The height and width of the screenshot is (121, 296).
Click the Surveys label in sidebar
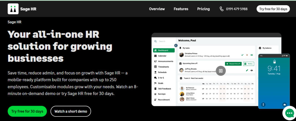click(x=162, y=94)
